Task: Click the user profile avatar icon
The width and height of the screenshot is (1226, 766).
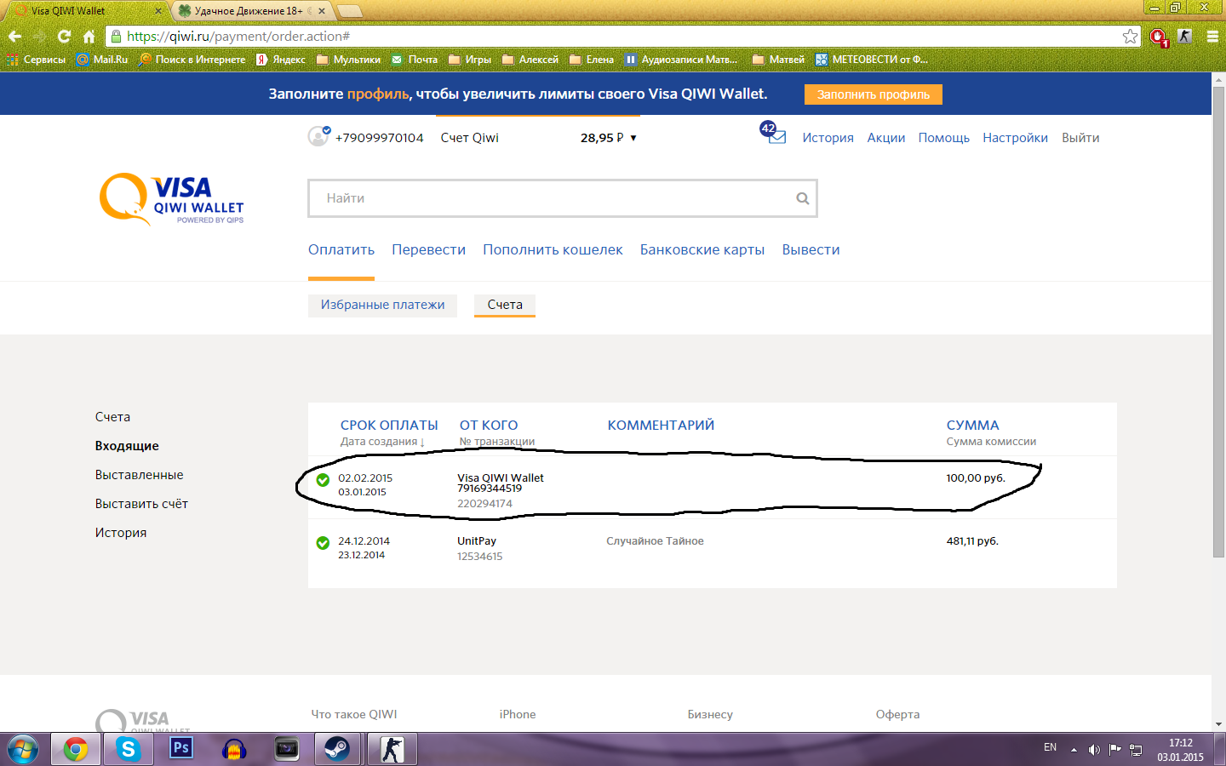Action: (x=318, y=136)
